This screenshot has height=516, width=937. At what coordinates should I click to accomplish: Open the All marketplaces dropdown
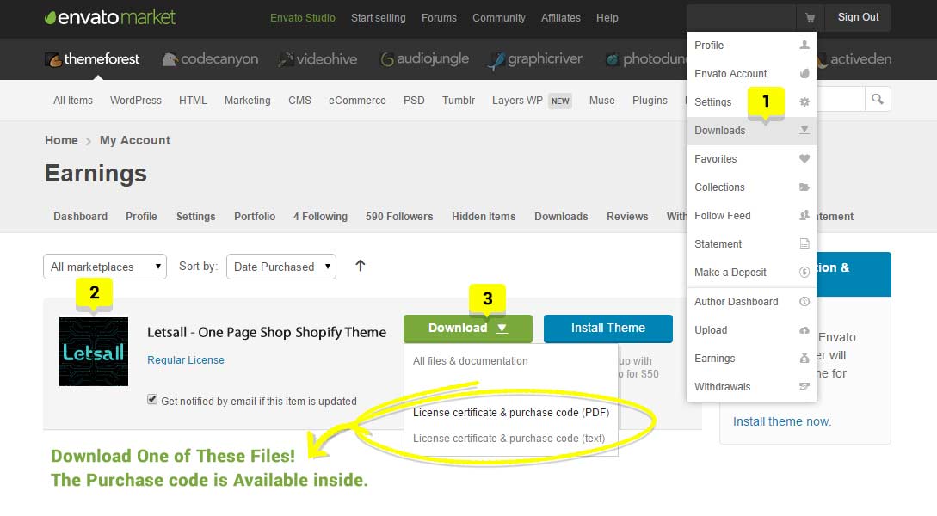coord(105,267)
